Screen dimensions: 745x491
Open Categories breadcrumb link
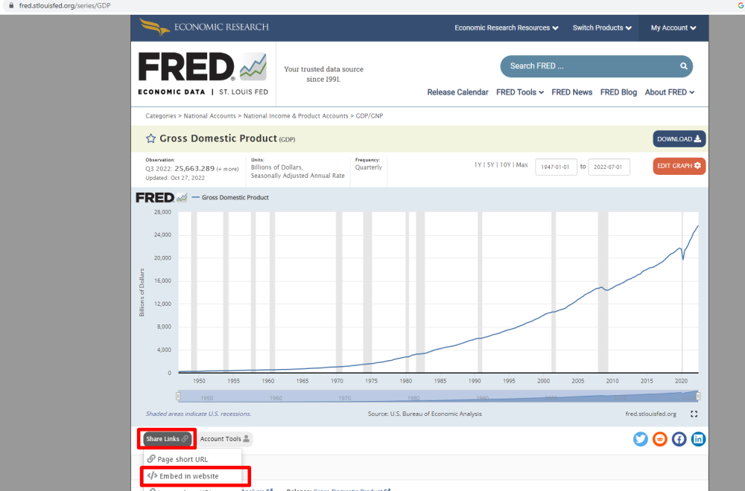click(161, 116)
